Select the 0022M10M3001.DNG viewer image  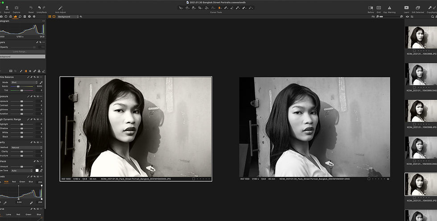tap(315, 127)
